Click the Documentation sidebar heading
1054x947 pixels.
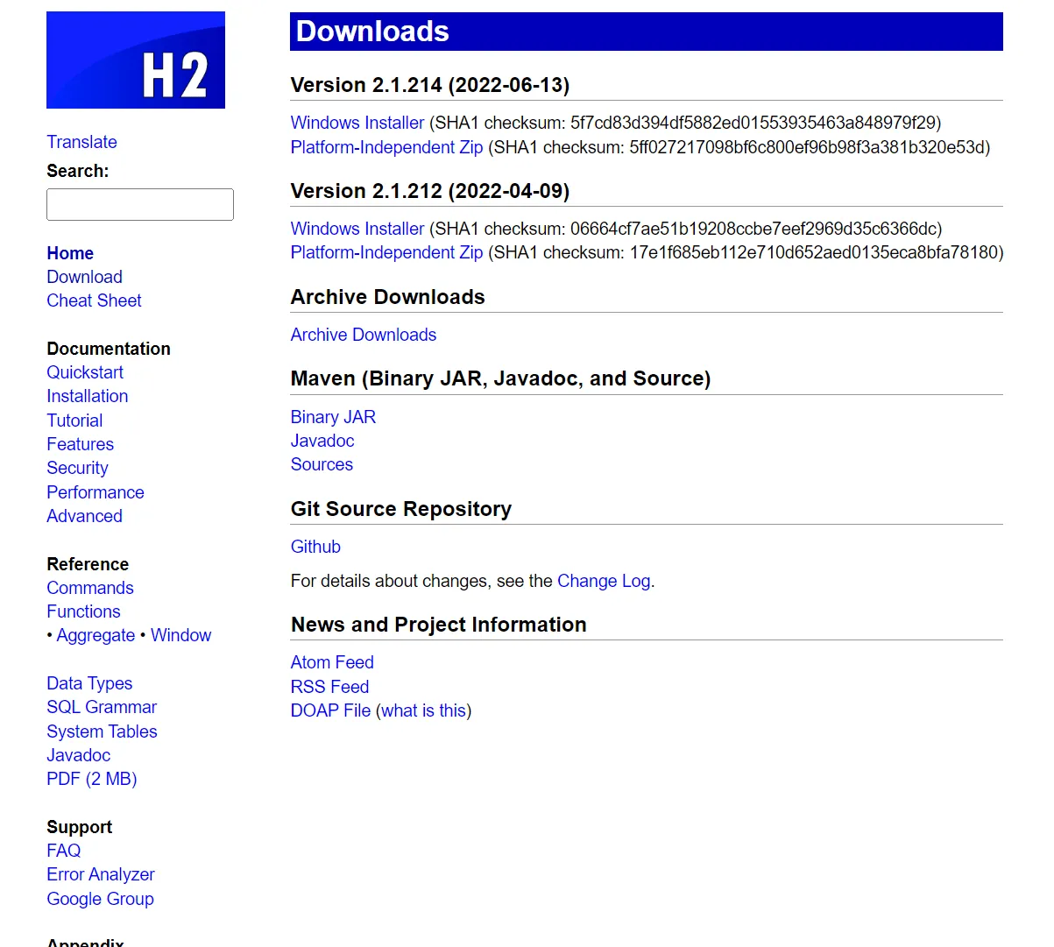(x=109, y=349)
